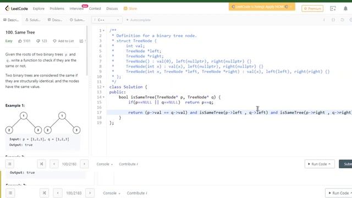Go to the Interview section
This screenshot has height=198, width=352.
(76, 9)
